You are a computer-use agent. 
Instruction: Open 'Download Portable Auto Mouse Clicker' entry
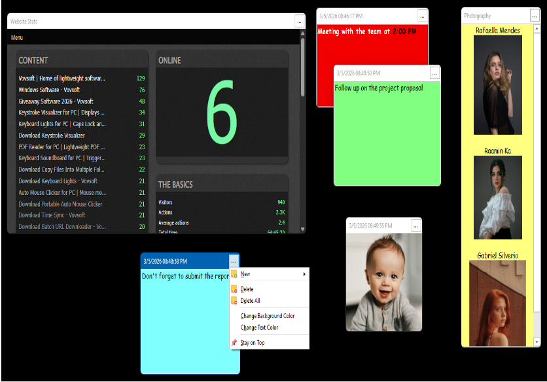60,204
